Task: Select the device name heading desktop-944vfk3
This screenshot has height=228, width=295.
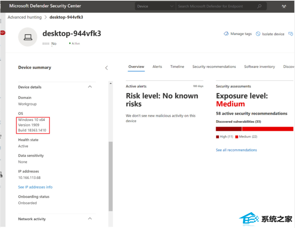Action: (72, 34)
